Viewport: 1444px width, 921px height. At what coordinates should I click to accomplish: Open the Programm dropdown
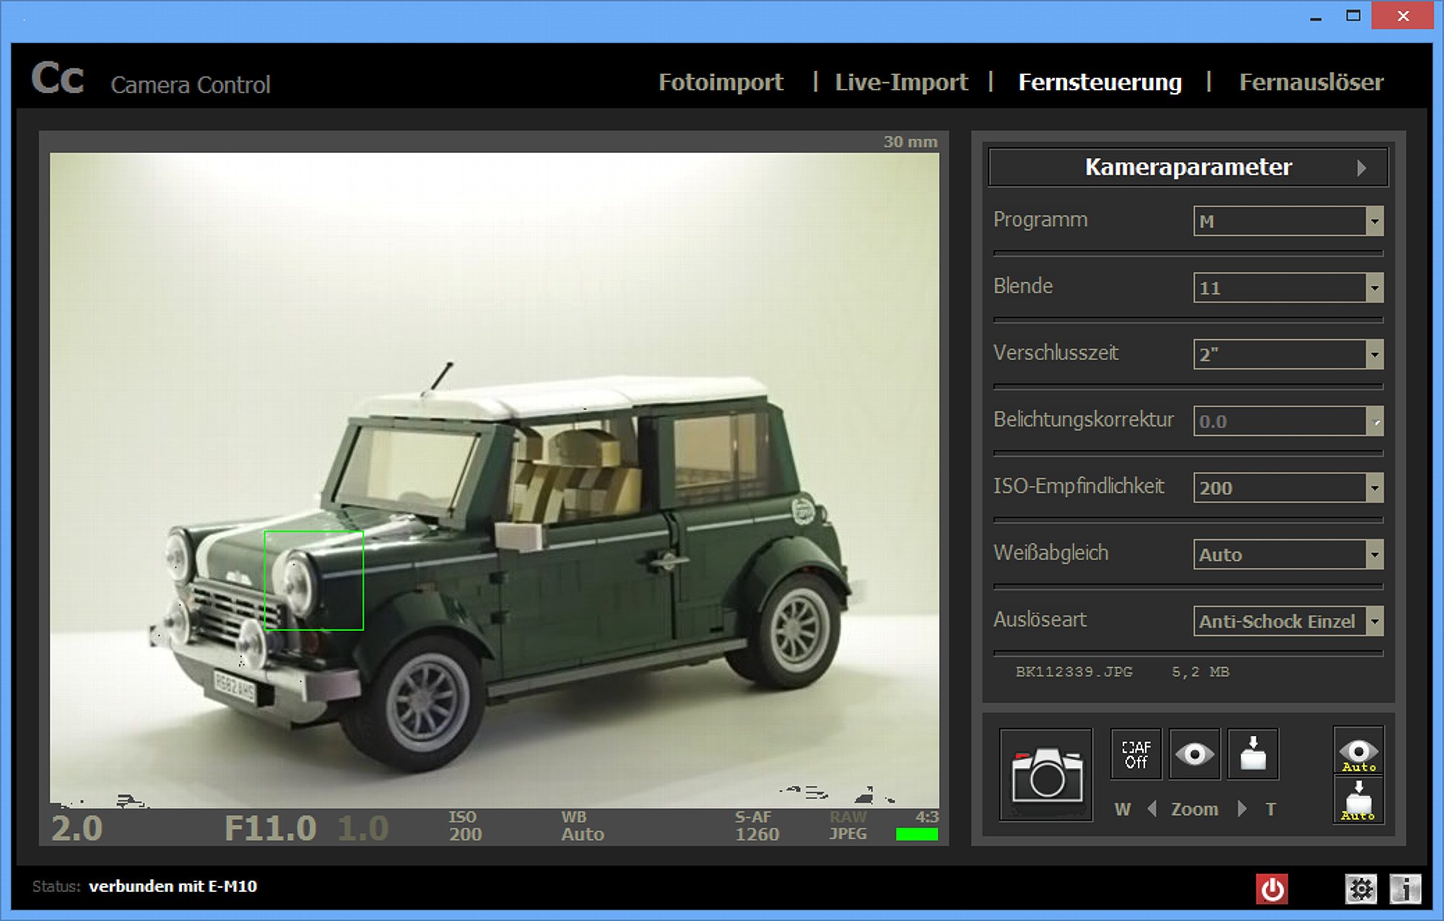[x=1288, y=221]
